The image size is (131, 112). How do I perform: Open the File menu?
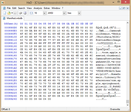(9, 8)
